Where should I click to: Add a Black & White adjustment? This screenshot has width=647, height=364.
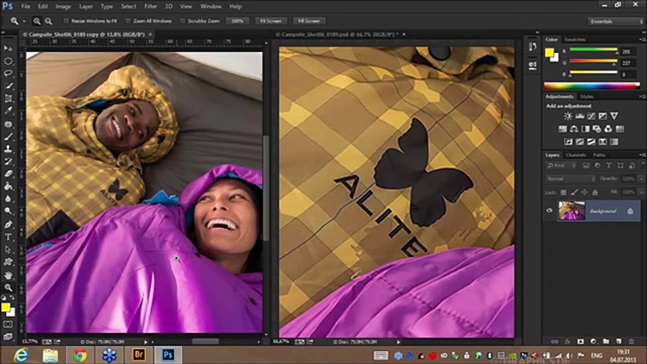(585, 129)
